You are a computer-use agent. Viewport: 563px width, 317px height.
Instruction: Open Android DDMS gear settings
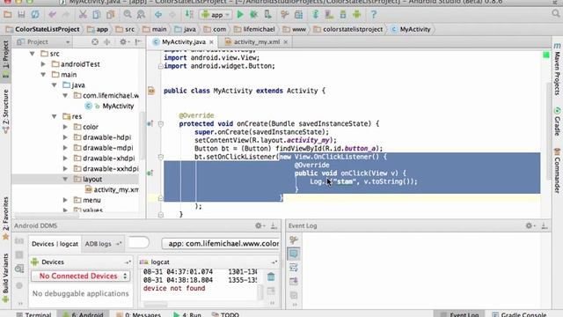point(260,225)
